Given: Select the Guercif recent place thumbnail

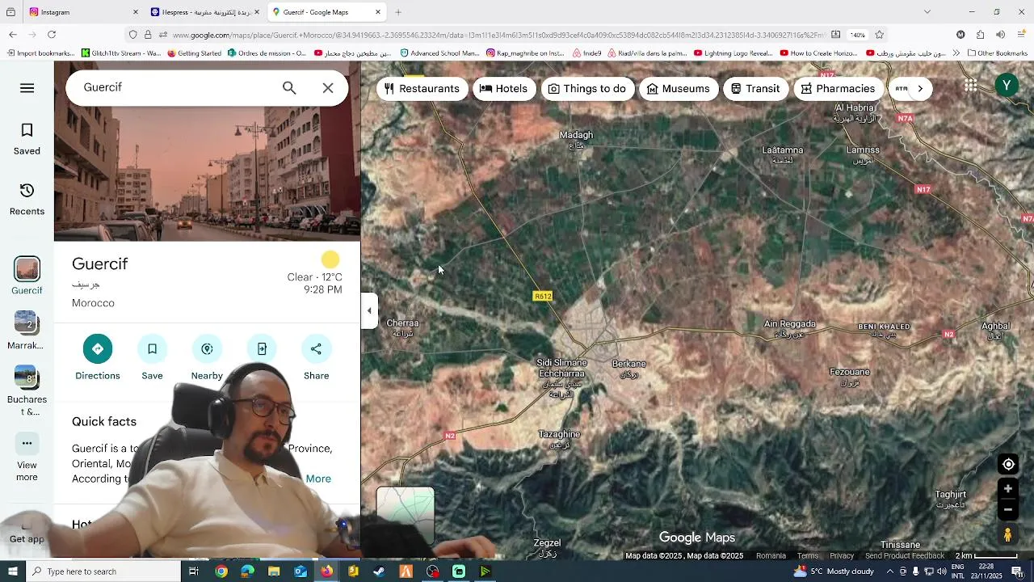Looking at the screenshot, I should [27, 276].
